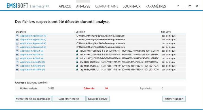Uncheck InstallAd row ending in 1001\SOFTWA
This screenshot has height=110, width=203.
click(x=17, y=62)
